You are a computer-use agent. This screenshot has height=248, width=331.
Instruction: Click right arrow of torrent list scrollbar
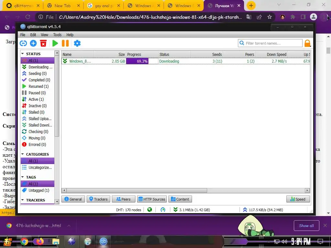click(307, 191)
